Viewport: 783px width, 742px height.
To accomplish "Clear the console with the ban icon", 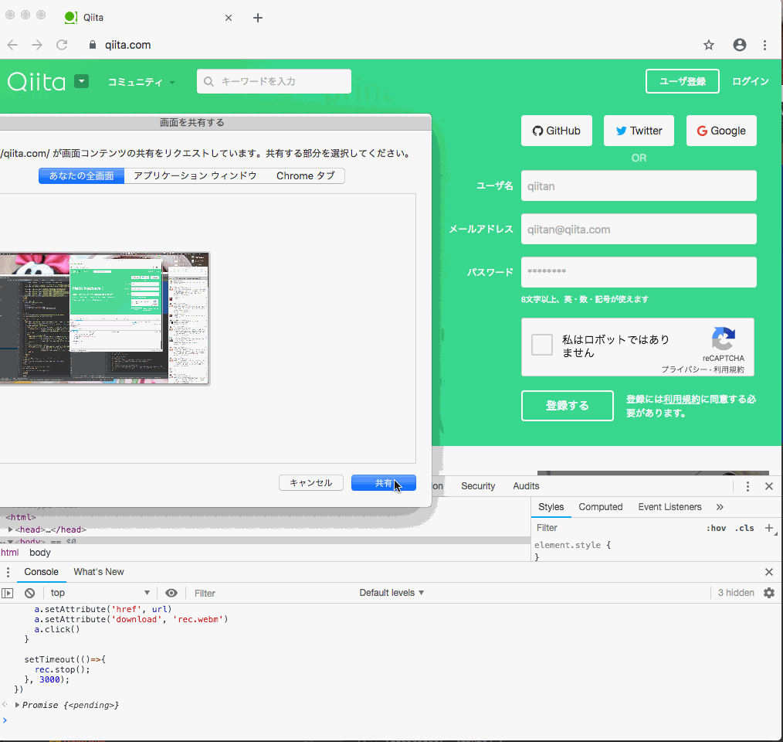I will click(29, 593).
